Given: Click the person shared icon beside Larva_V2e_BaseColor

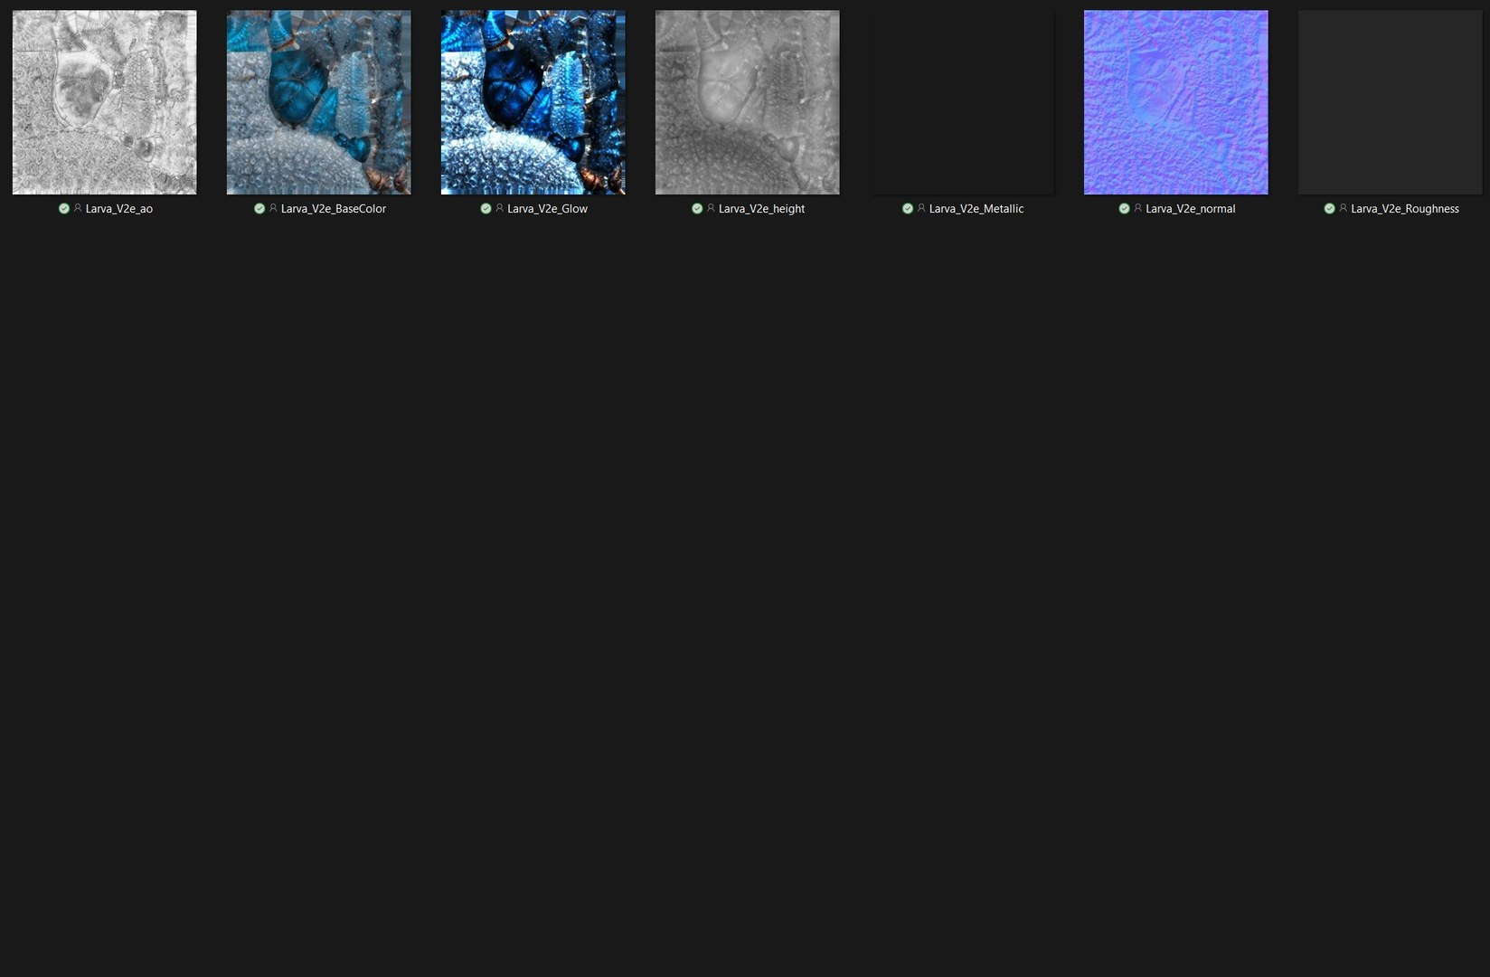Looking at the screenshot, I should point(273,208).
